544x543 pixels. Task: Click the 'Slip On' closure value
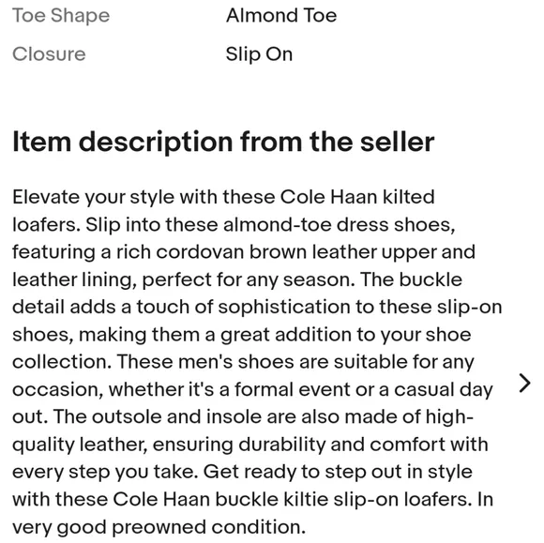tap(259, 54)
